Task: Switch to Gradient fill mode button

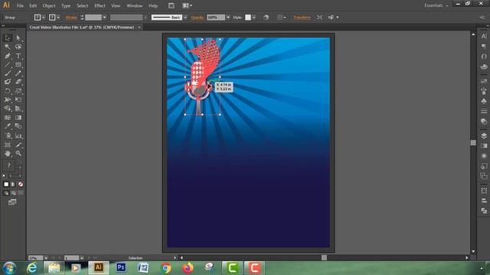Action: pyautogui.click(x=13, y=185)
